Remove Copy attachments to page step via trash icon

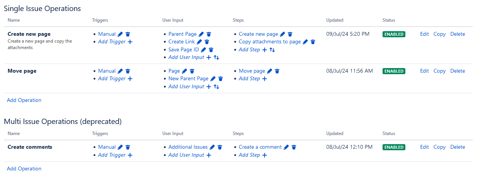tap(313, 42)
